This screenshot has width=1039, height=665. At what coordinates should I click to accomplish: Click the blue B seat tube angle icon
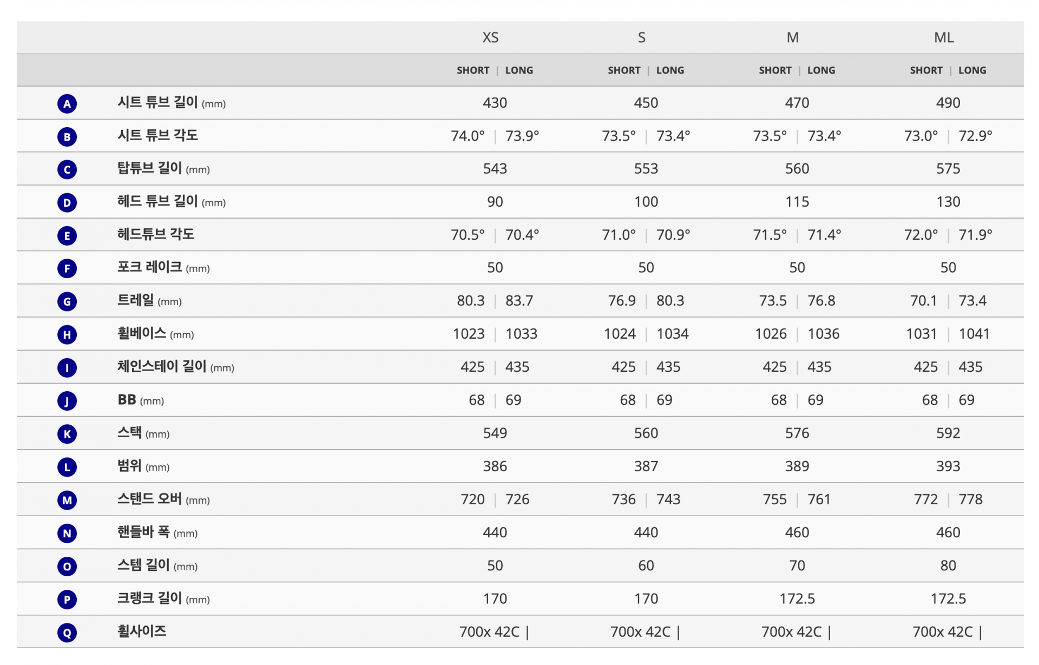[67, 136]
